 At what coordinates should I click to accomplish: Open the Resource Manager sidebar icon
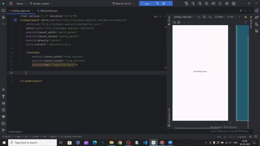[x=3, y=17]
